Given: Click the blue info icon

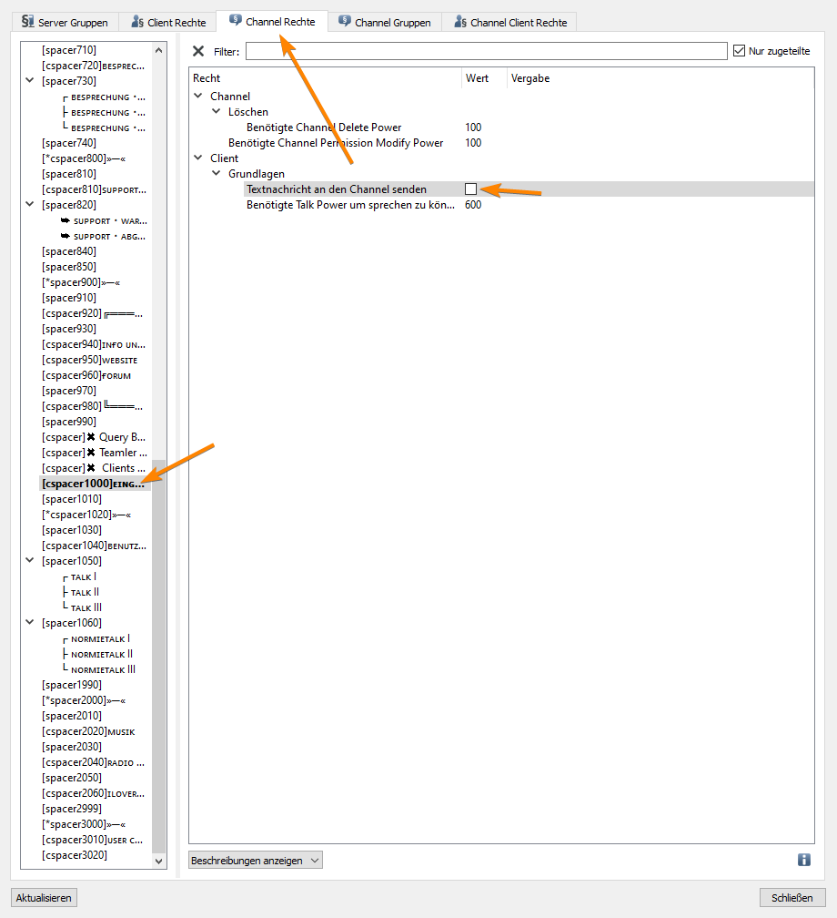Looking at the screenshot, I should coord(804,860).
